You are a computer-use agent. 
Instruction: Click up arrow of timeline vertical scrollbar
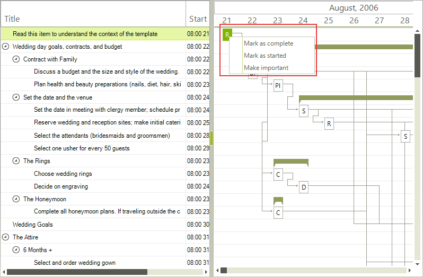(x=417, y=30)
